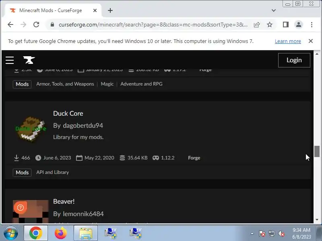Click the Action Center flag icon
The width and height of the screenshot is (322, 241).
pos(262,234)
